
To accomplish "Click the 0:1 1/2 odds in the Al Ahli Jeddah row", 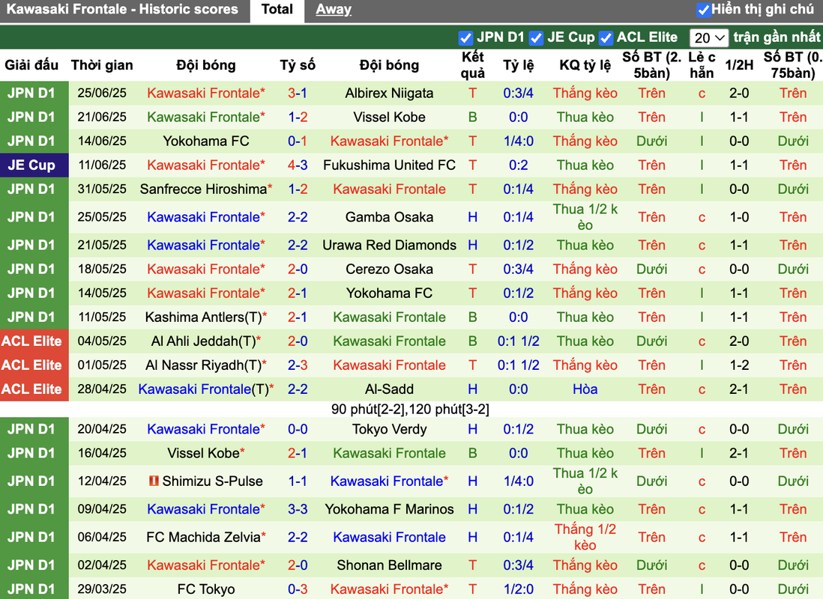I will 518,341.
